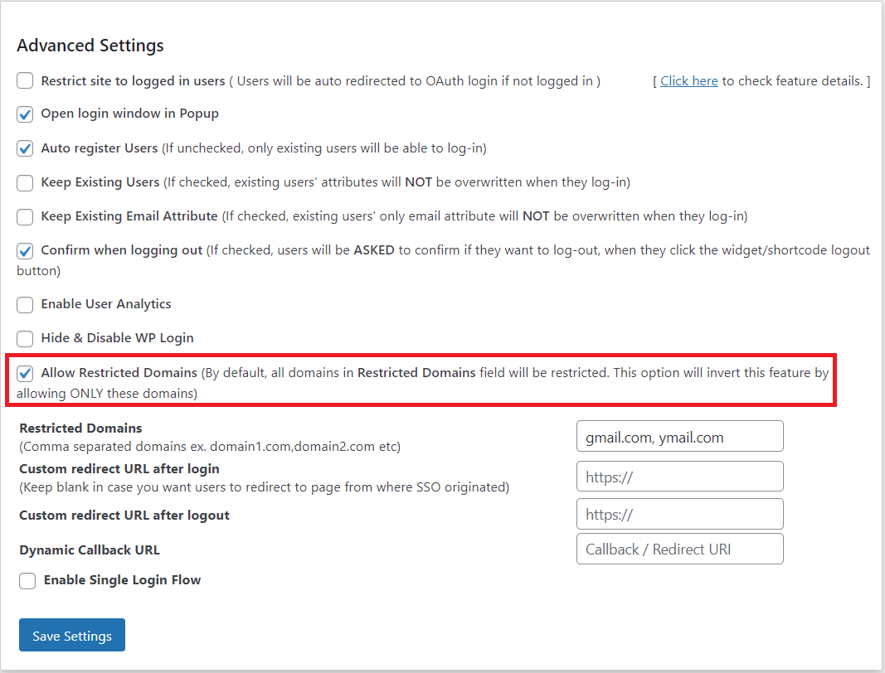Select the Dynamic Callback URL label
This screenshot has width=885, height=673.
tap(90, 550)
